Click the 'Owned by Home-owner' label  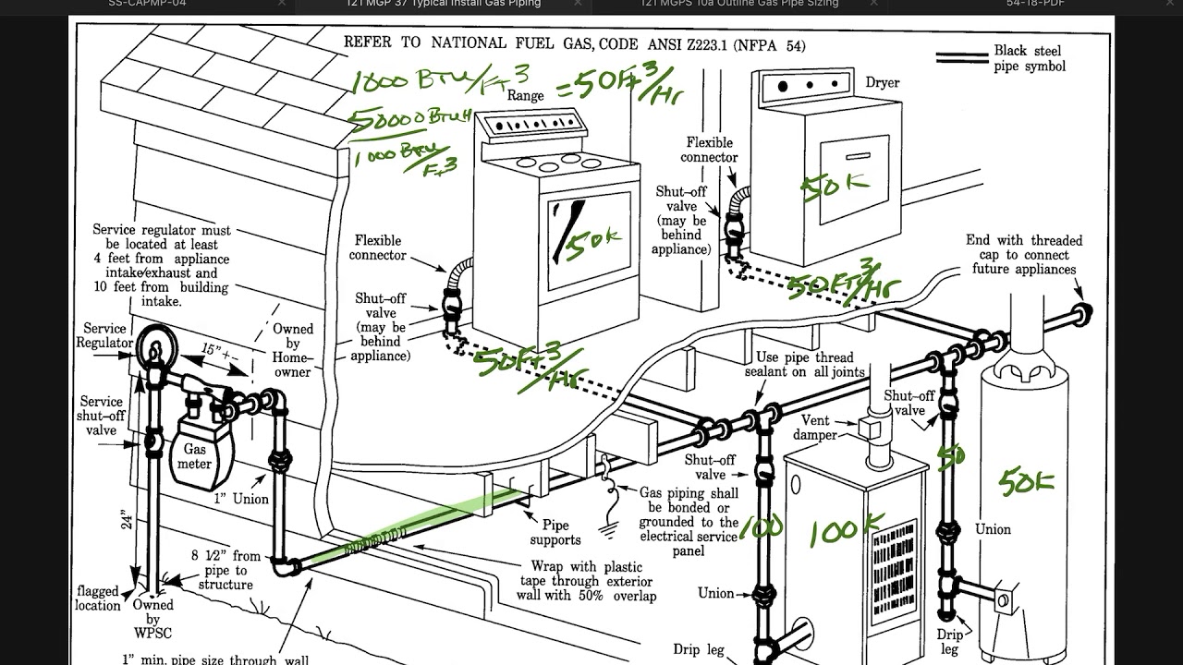(293, 350)
